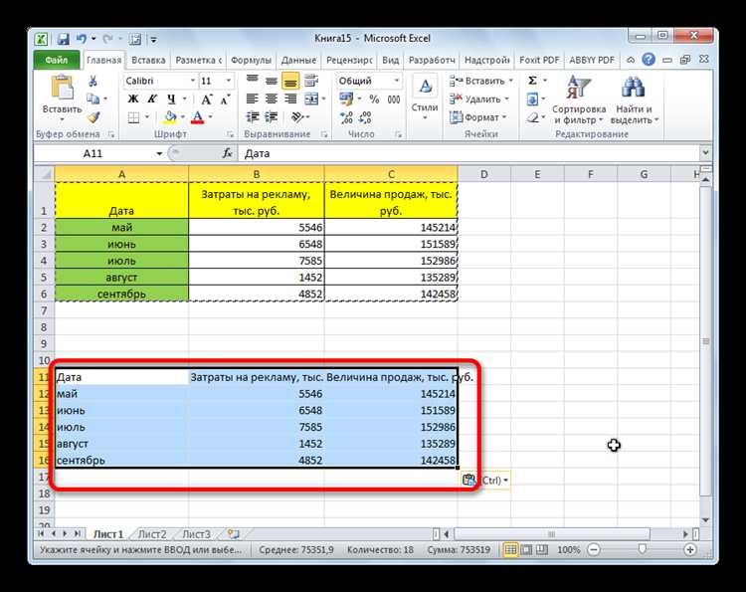This screenshot has height=592, width=746.
Task: Cut selection with the scissors icon
Action: point(93,81)
